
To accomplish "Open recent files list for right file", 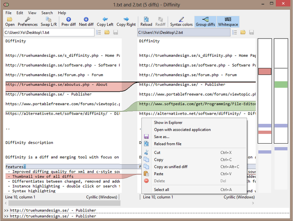I will [234, 33].
